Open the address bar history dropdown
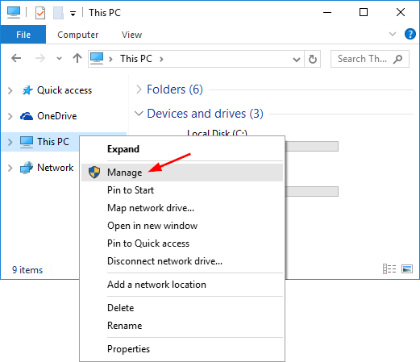Viewport: 420px width, 362px height. click(297, 60)
